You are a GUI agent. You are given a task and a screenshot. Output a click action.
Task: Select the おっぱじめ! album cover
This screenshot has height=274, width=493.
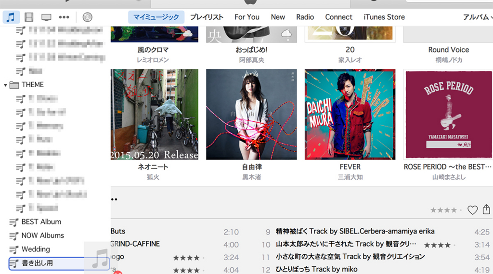click(251, 34)
